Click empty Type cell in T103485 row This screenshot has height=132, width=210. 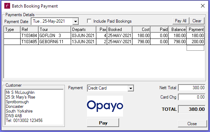tap(12, 42)
